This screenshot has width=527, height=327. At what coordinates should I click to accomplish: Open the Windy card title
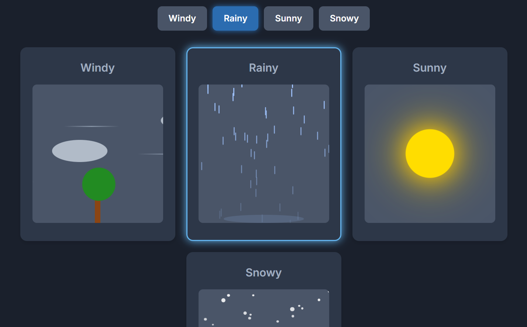click(x=98, y=68)
